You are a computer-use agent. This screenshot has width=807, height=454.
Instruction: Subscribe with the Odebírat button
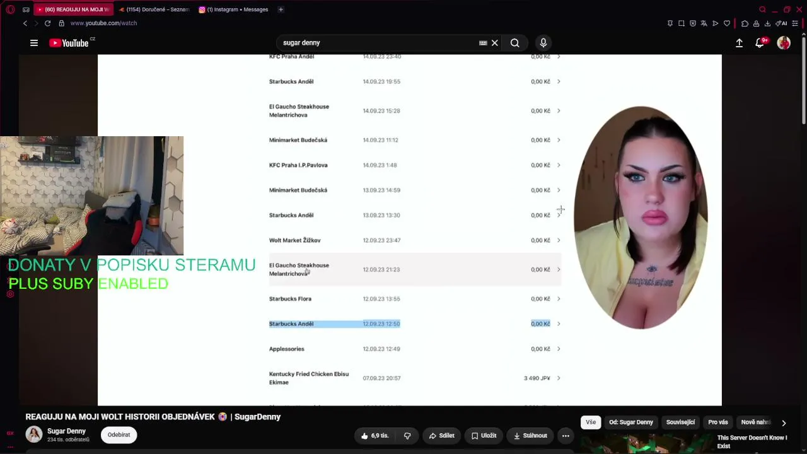tap(119, 434)
